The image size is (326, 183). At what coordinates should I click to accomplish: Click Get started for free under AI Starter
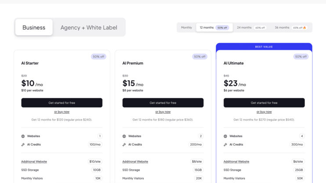pos(62,103)
